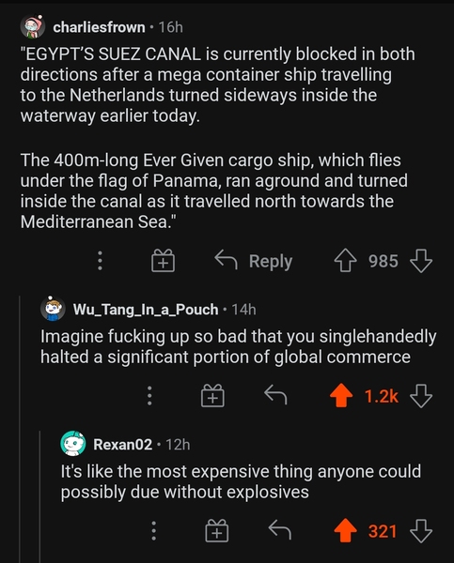The width and height of the screenshot is (454, 563).
Task: Give award to charliesfrown's comment
Action: tap(163, 260)
